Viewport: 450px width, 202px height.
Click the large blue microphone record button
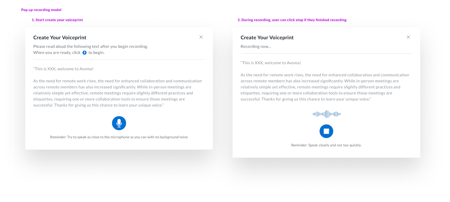[119, 123]
